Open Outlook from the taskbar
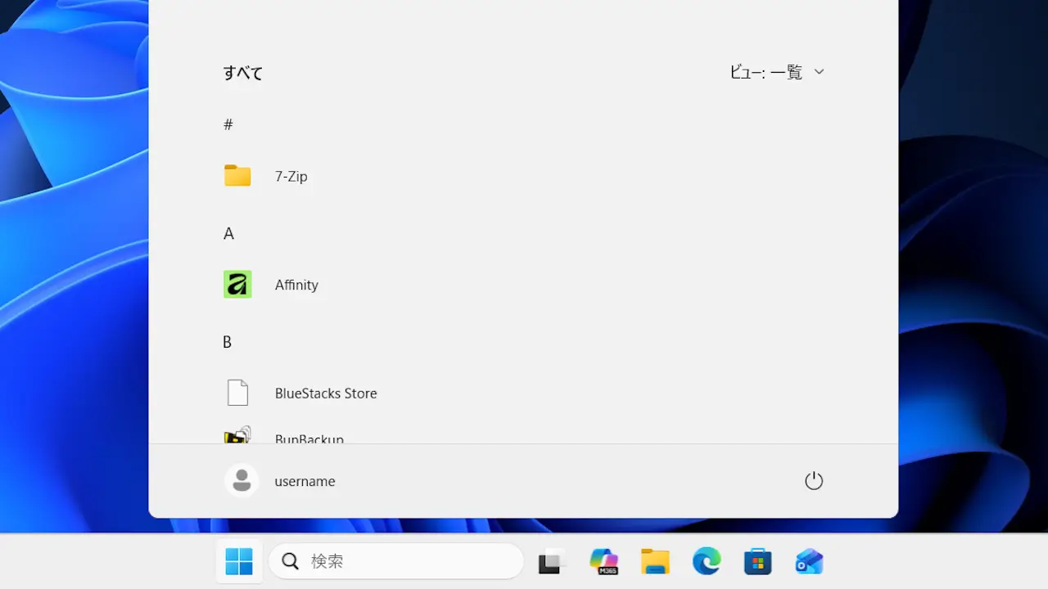1048x589 pixels. click(809, 561)
